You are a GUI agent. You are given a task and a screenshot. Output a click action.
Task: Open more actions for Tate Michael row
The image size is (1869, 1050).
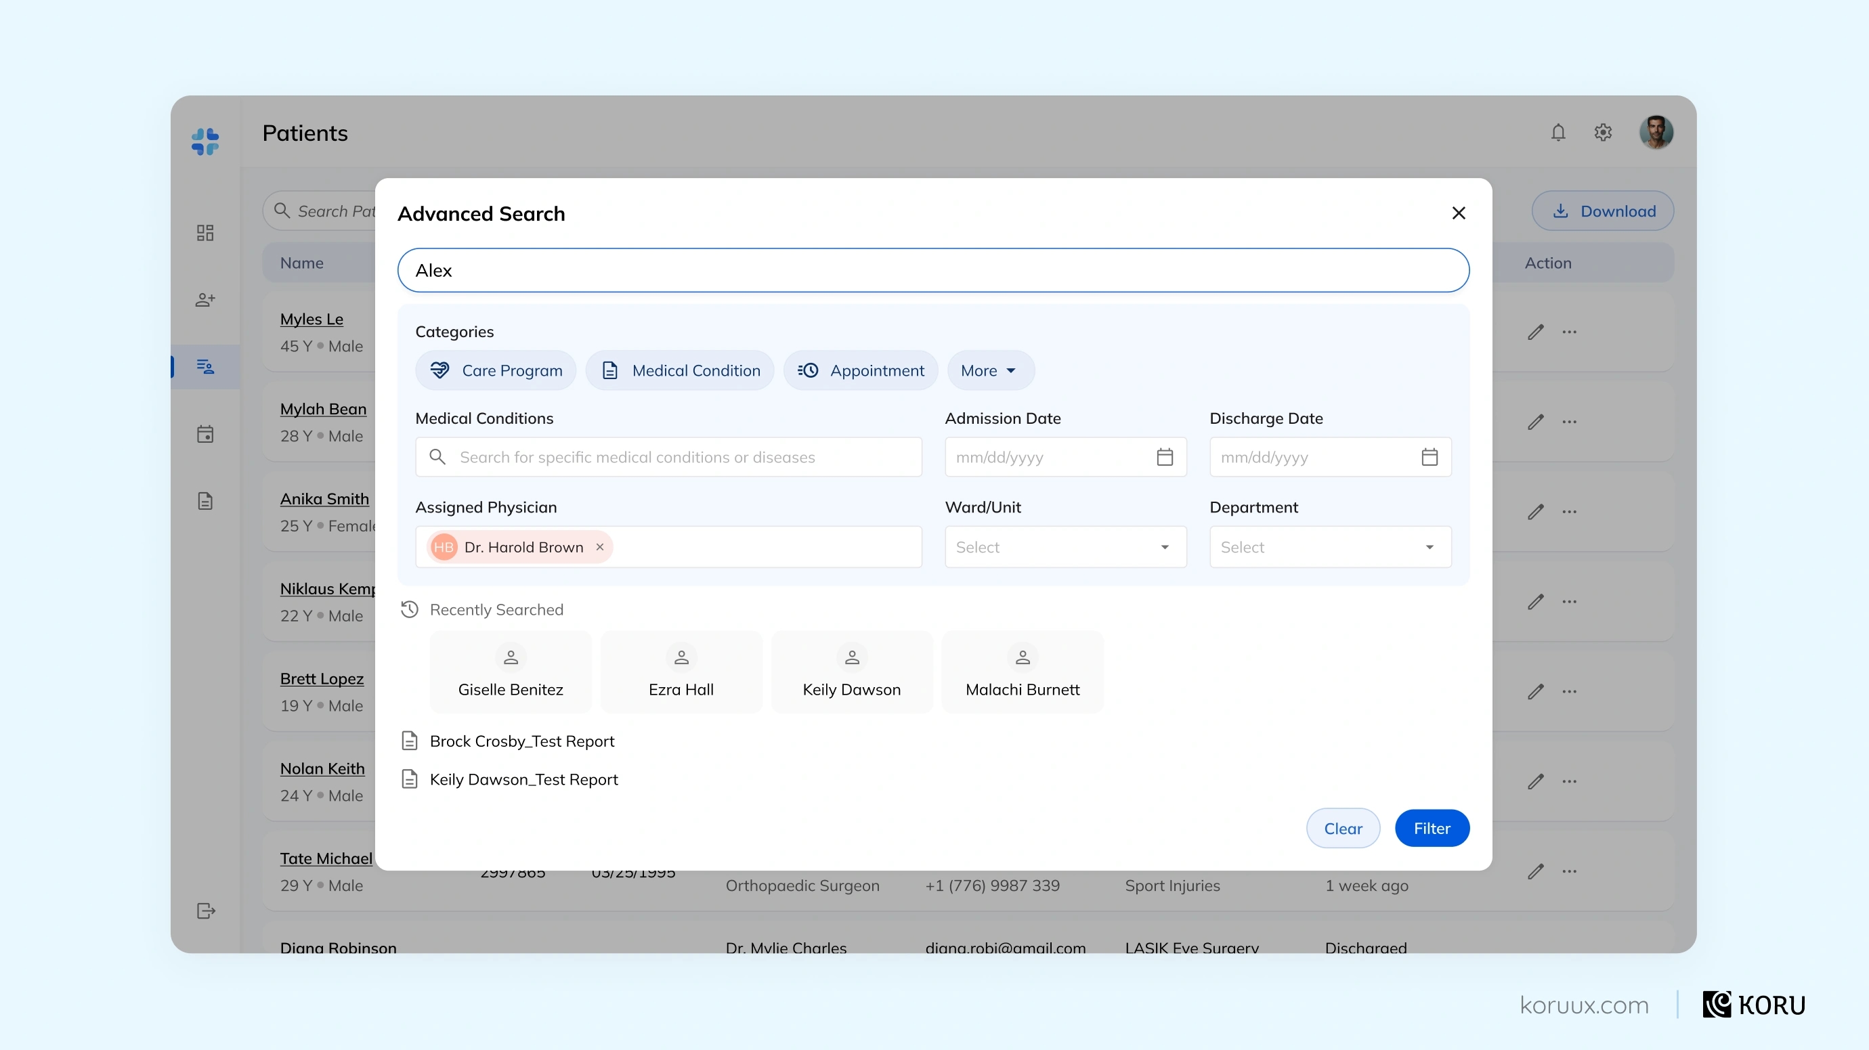tap(1570, 872)
